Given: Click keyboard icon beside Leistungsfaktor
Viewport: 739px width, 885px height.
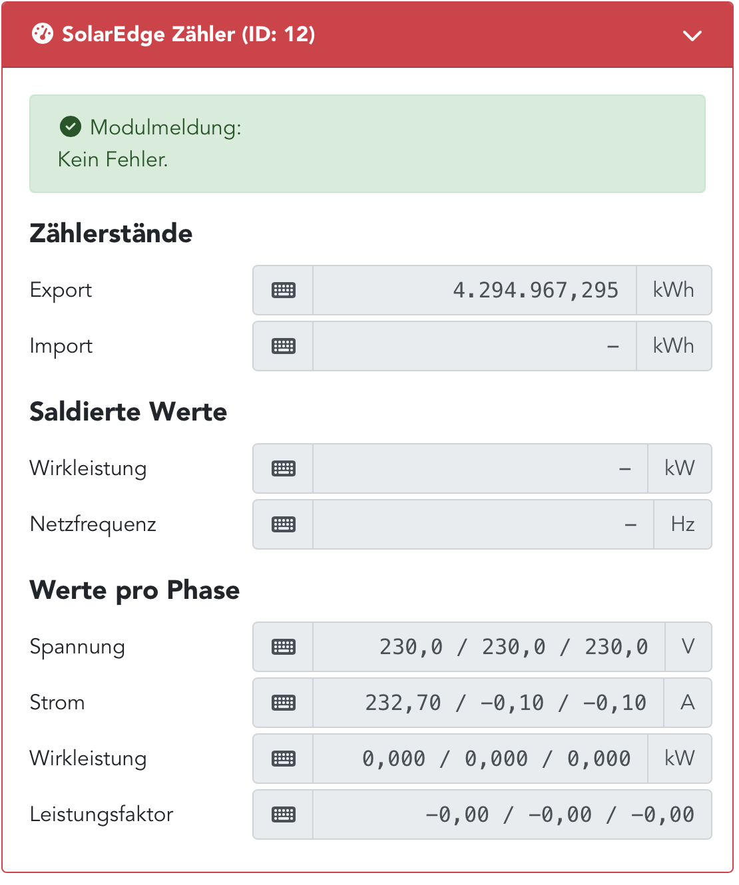Looking at the screenshot, I should coord(284,814).
